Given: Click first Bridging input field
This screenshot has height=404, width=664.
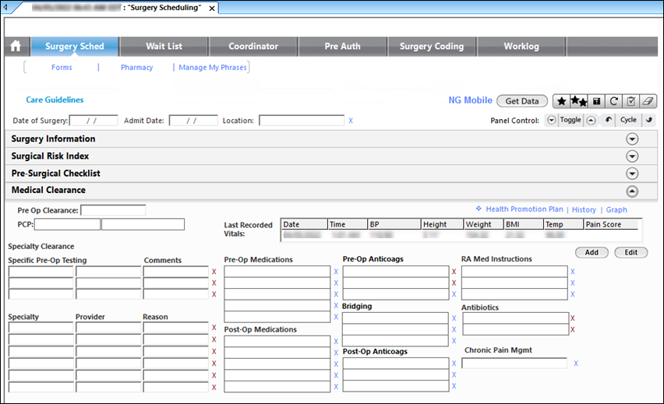Looking at the screenshot, I should click(x=395, y=318).
